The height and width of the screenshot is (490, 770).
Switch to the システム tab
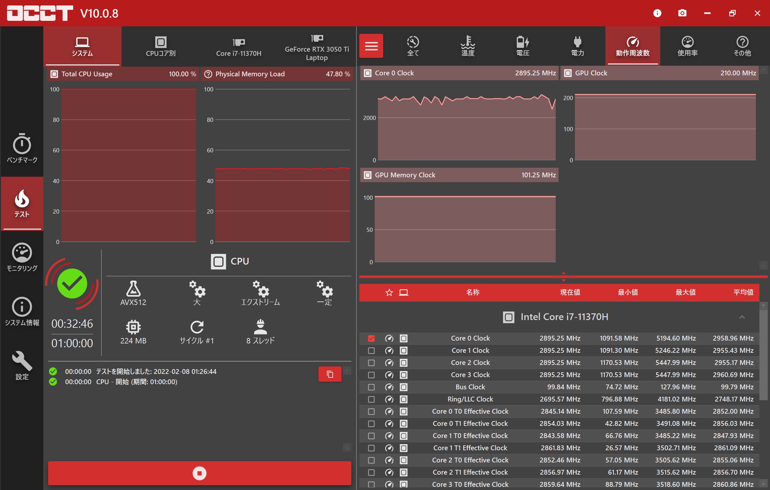click(x=82, y=46)
